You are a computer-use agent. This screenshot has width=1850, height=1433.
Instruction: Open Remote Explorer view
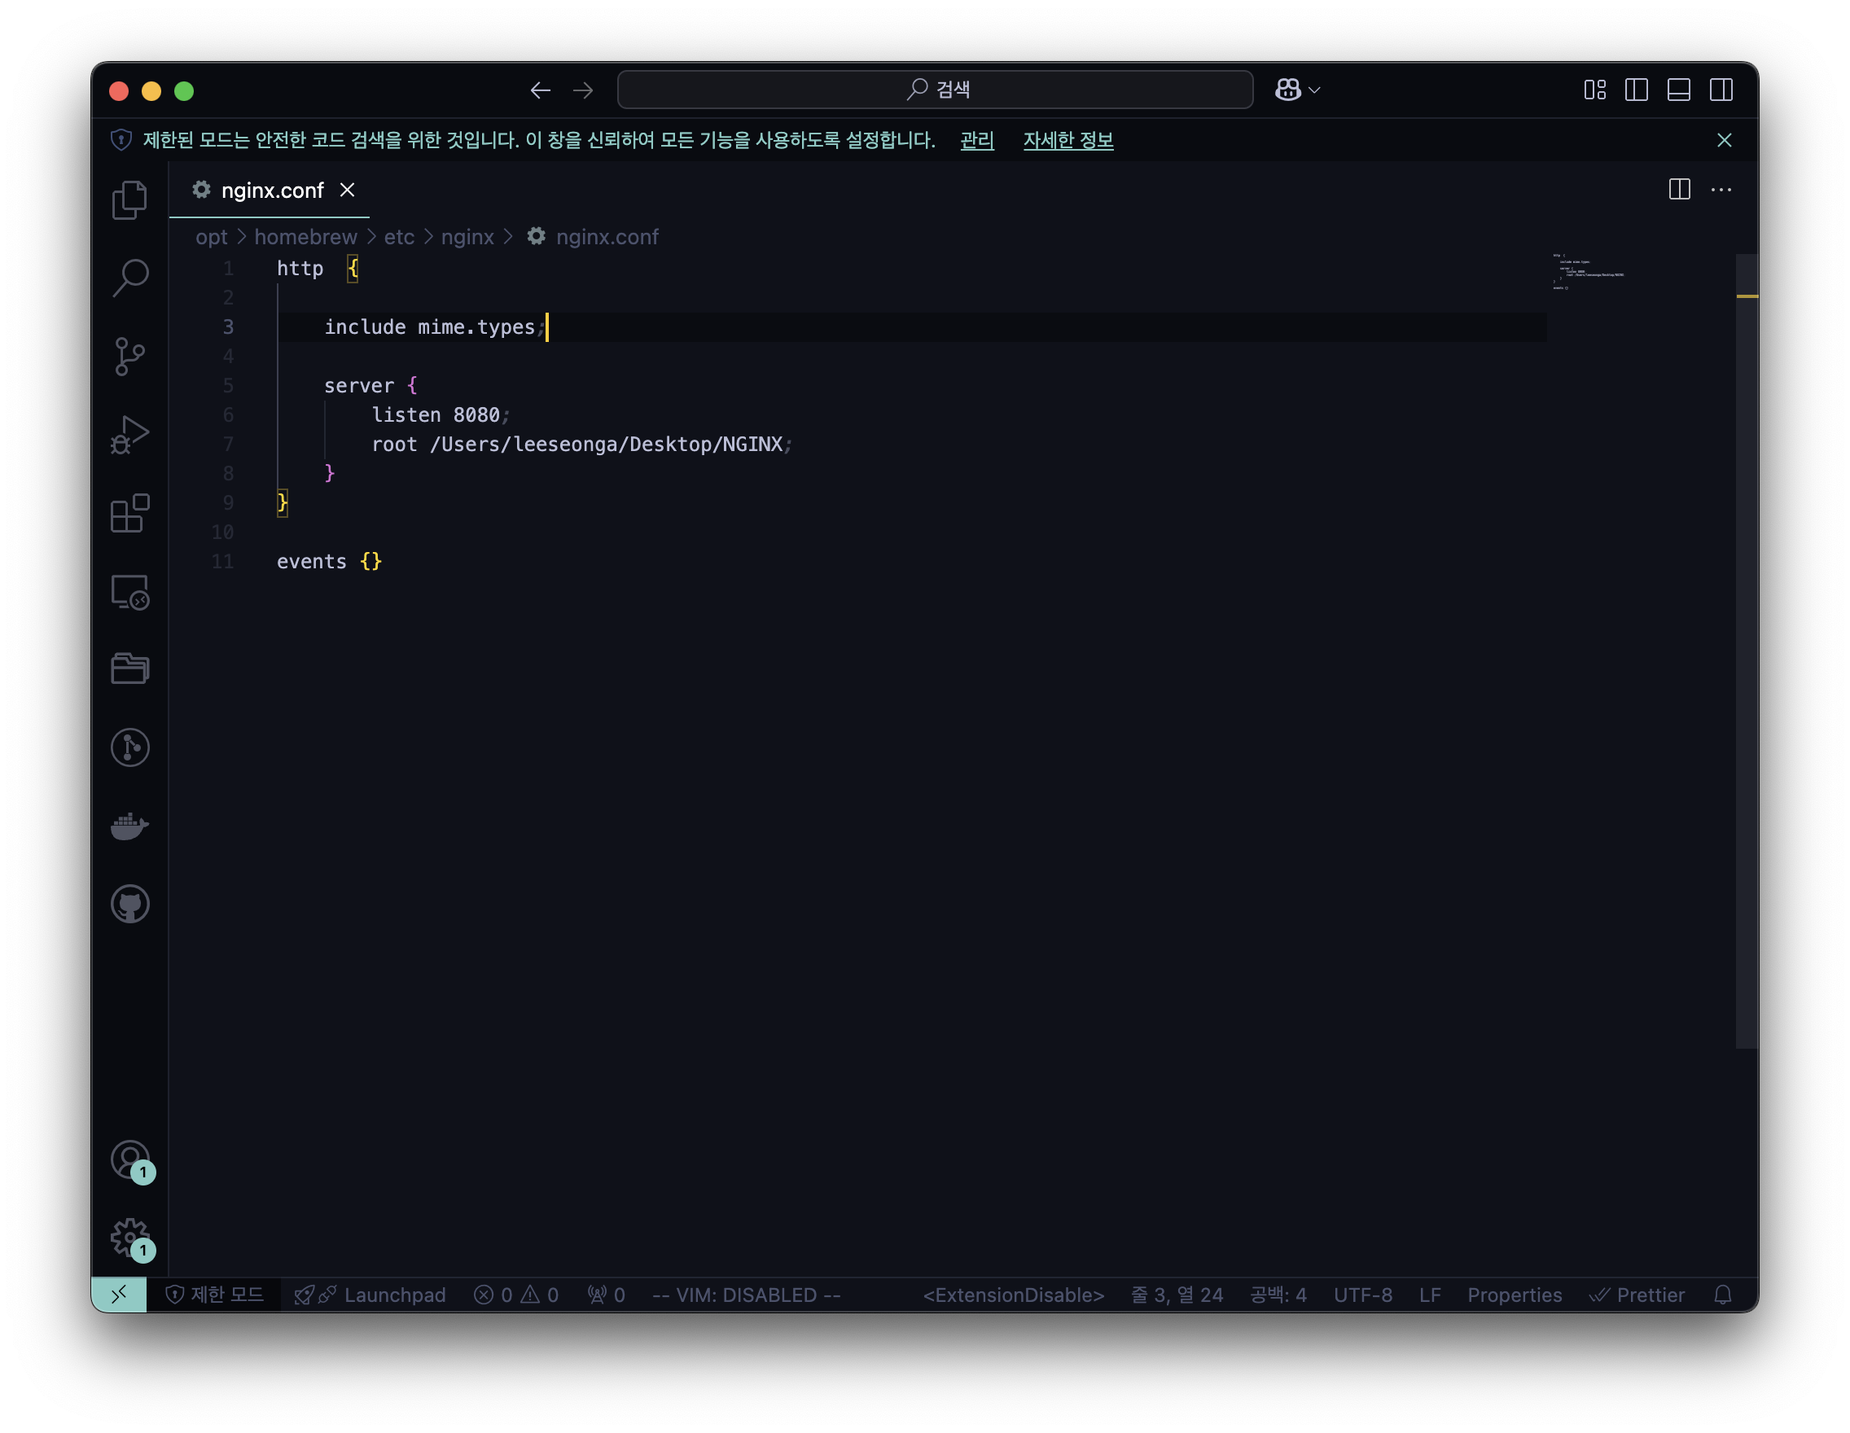pos(129,591)
